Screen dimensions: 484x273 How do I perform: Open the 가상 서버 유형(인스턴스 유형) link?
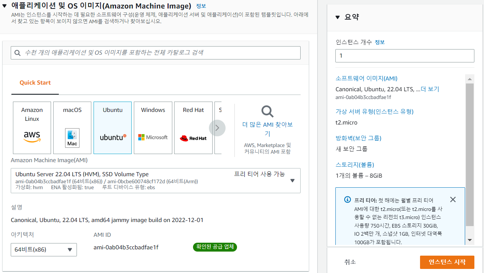click(x=374, y=112)
